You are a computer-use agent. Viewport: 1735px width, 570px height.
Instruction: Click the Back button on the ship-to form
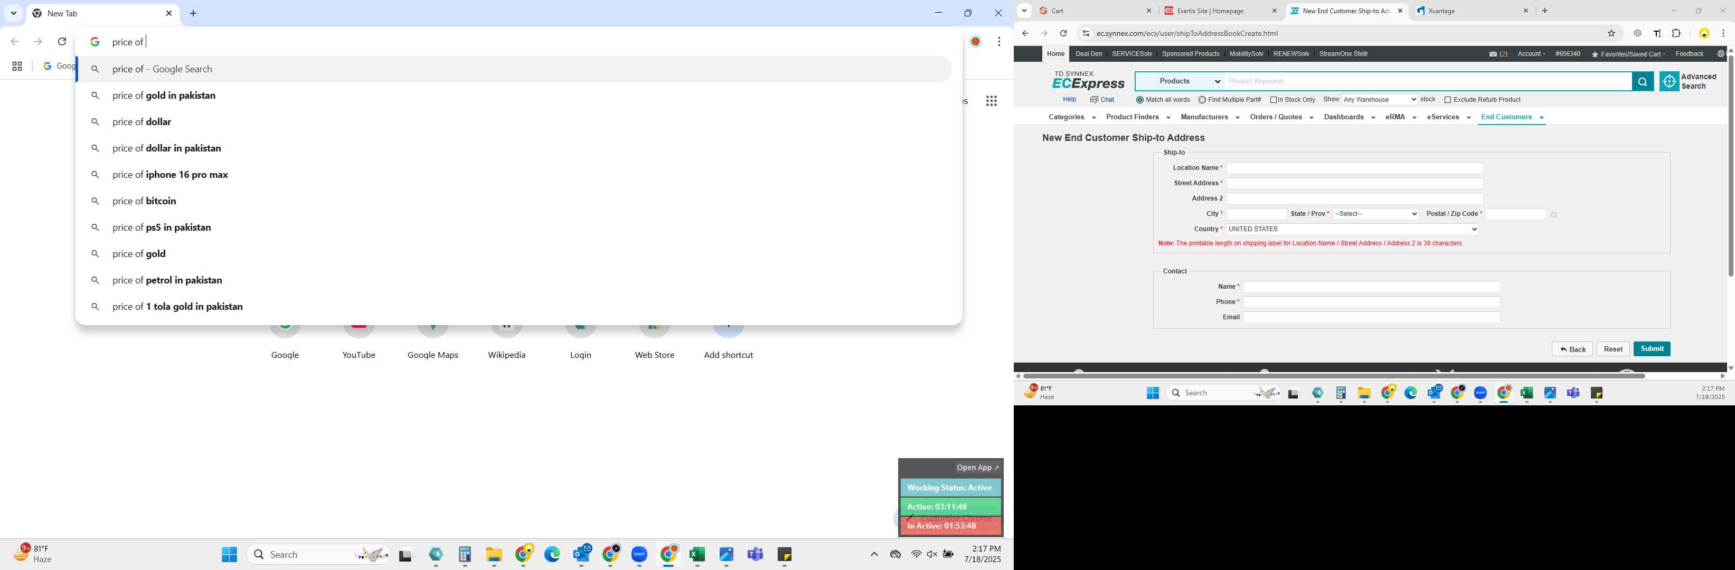(1572, 349)
